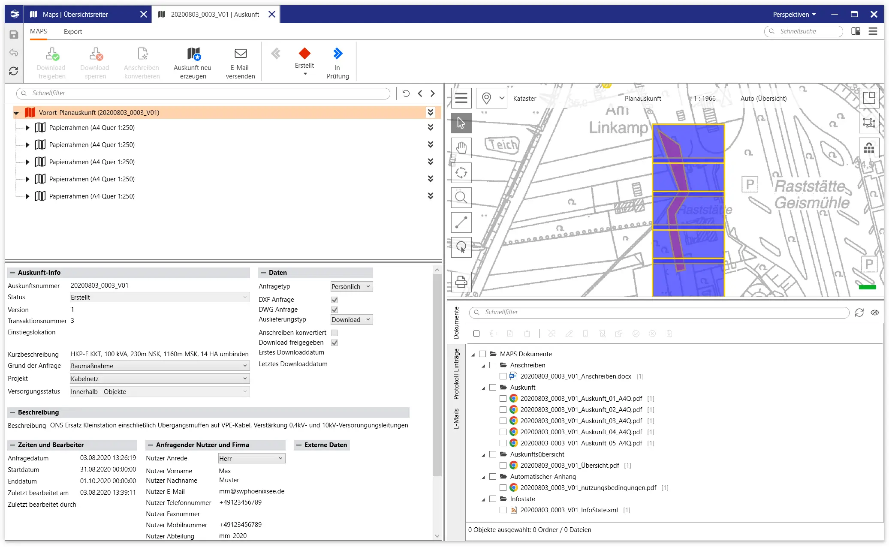Click the map print icon
Viewport: 889px width, 547px height.
[461, 282]
